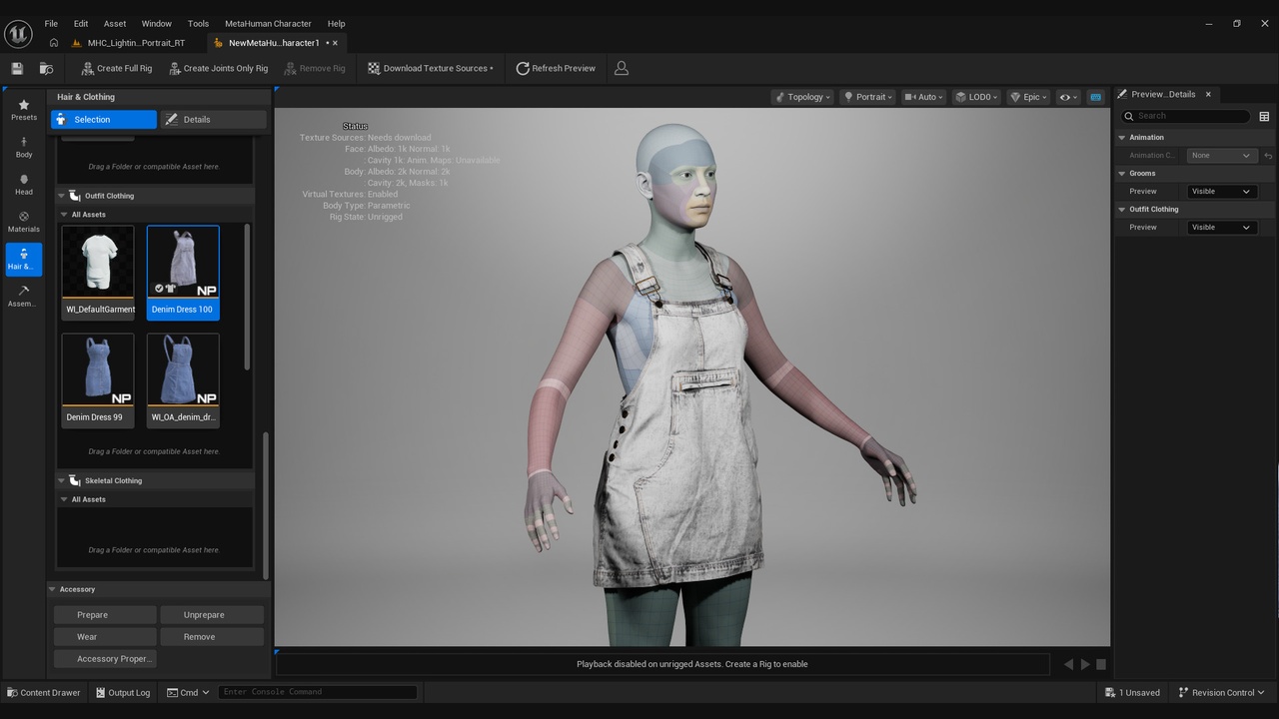Collapse the Accessory section
The width and height of the screenshot is (1279, 719).
coord(53,589)
